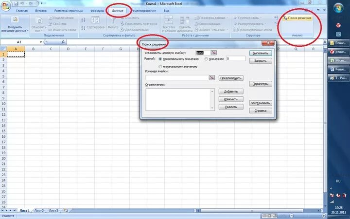Save the workbook from Quick Access toolbar
350x219 pixels.
pos(16,3)
